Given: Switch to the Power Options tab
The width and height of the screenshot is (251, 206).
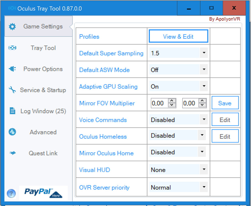Looking at the screenshot, I should (38, 69).
